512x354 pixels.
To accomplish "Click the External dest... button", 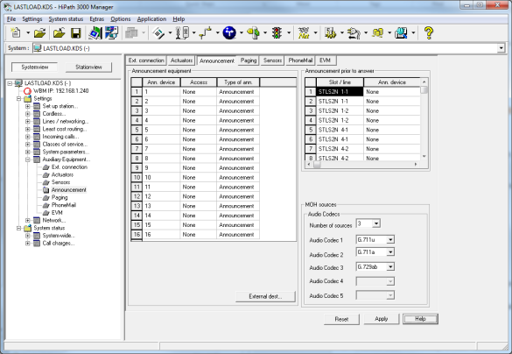I will click(x=265, y=296).
